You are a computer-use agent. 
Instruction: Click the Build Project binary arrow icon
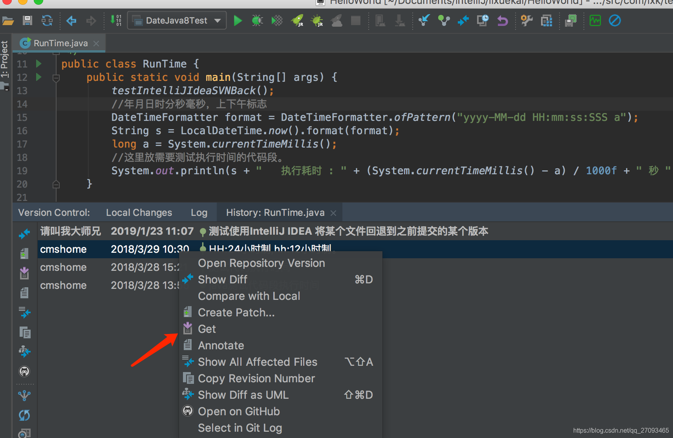pos(116,20)
